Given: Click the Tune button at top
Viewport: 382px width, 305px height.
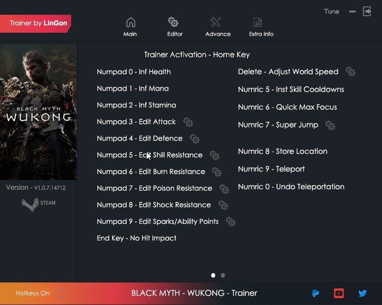Looking at the screenshot, I should click(331, 12).
